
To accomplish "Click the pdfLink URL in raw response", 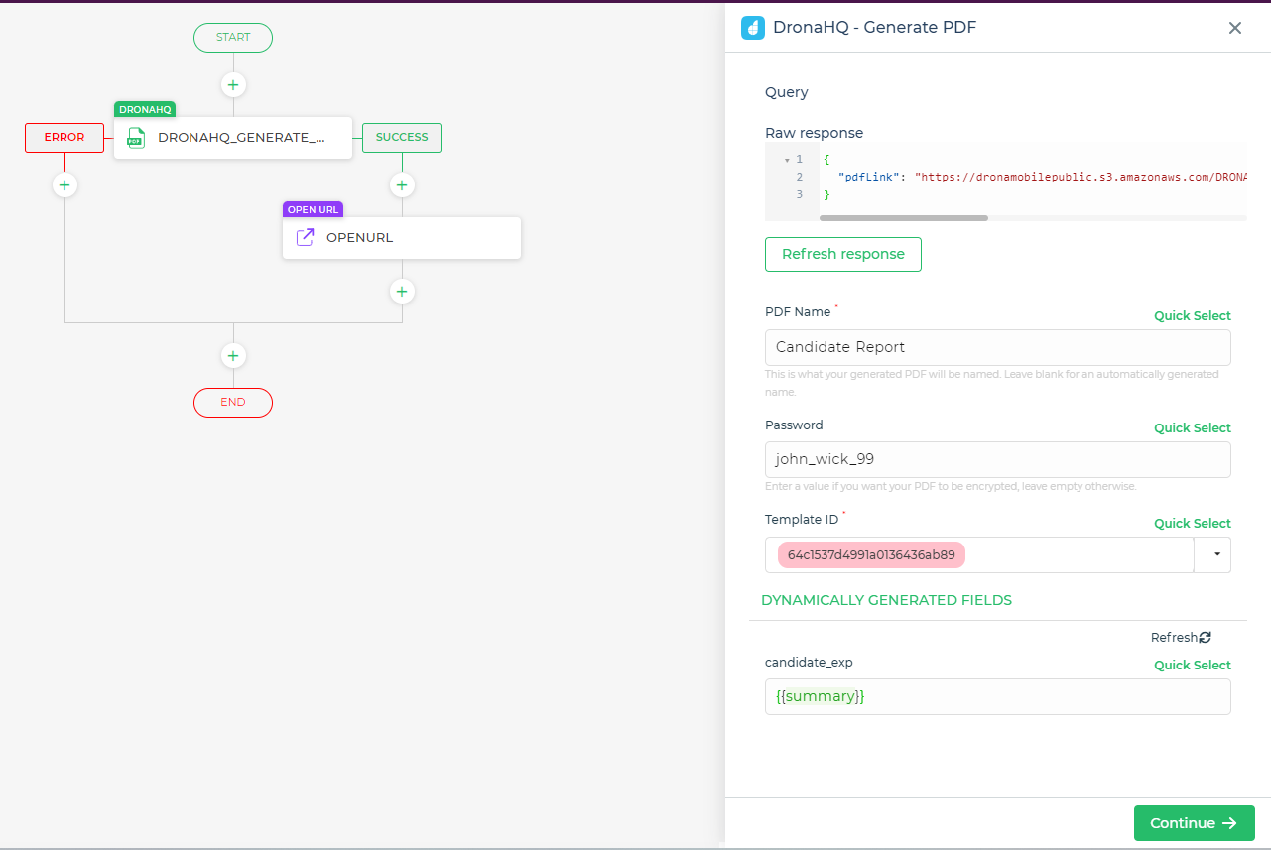I will [1080, 177].
